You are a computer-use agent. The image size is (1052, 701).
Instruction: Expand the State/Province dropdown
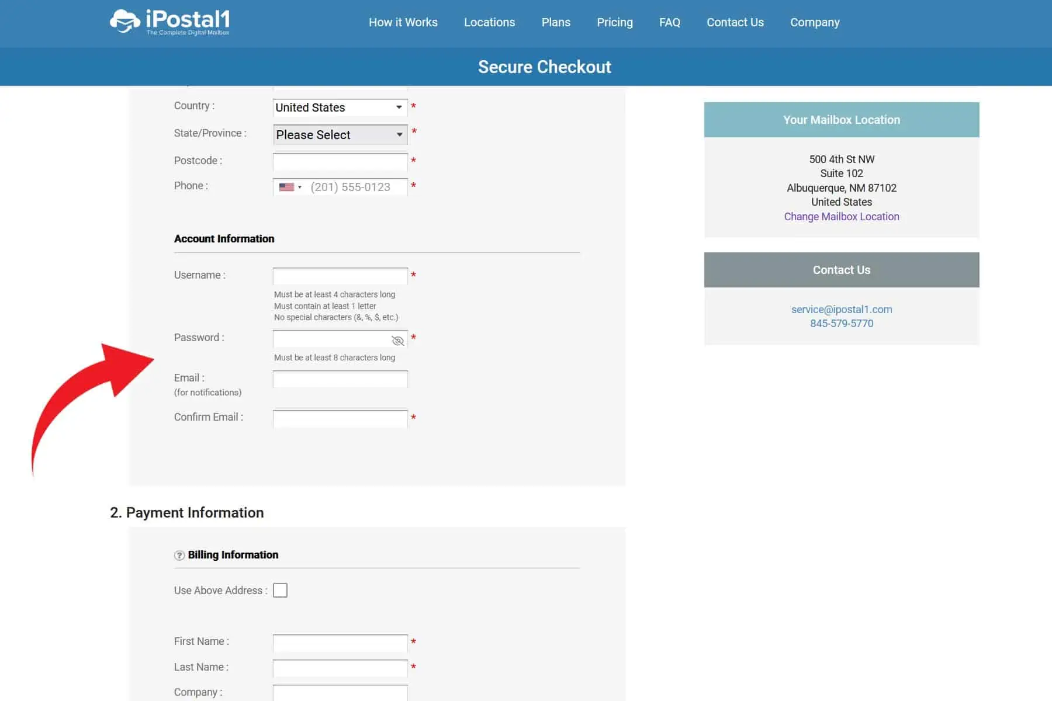[340, 135]
